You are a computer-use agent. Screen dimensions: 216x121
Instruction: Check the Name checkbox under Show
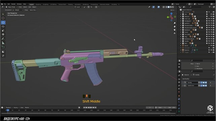click(195, 64)
